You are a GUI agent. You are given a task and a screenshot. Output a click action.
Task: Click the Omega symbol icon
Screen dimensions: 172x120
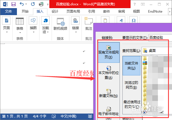pos(133,20)
